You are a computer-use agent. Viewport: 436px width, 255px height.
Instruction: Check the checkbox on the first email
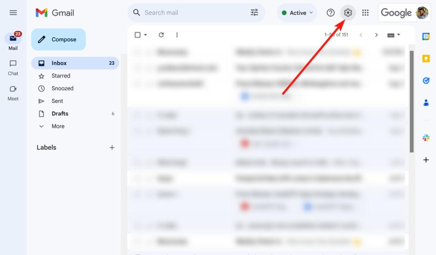click(x=137, y=52)
